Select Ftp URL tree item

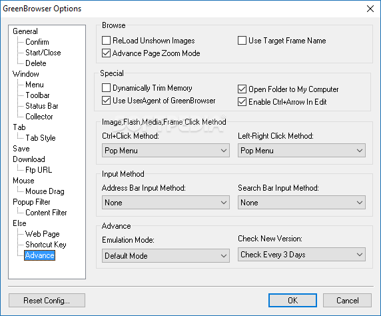point(39,170)
